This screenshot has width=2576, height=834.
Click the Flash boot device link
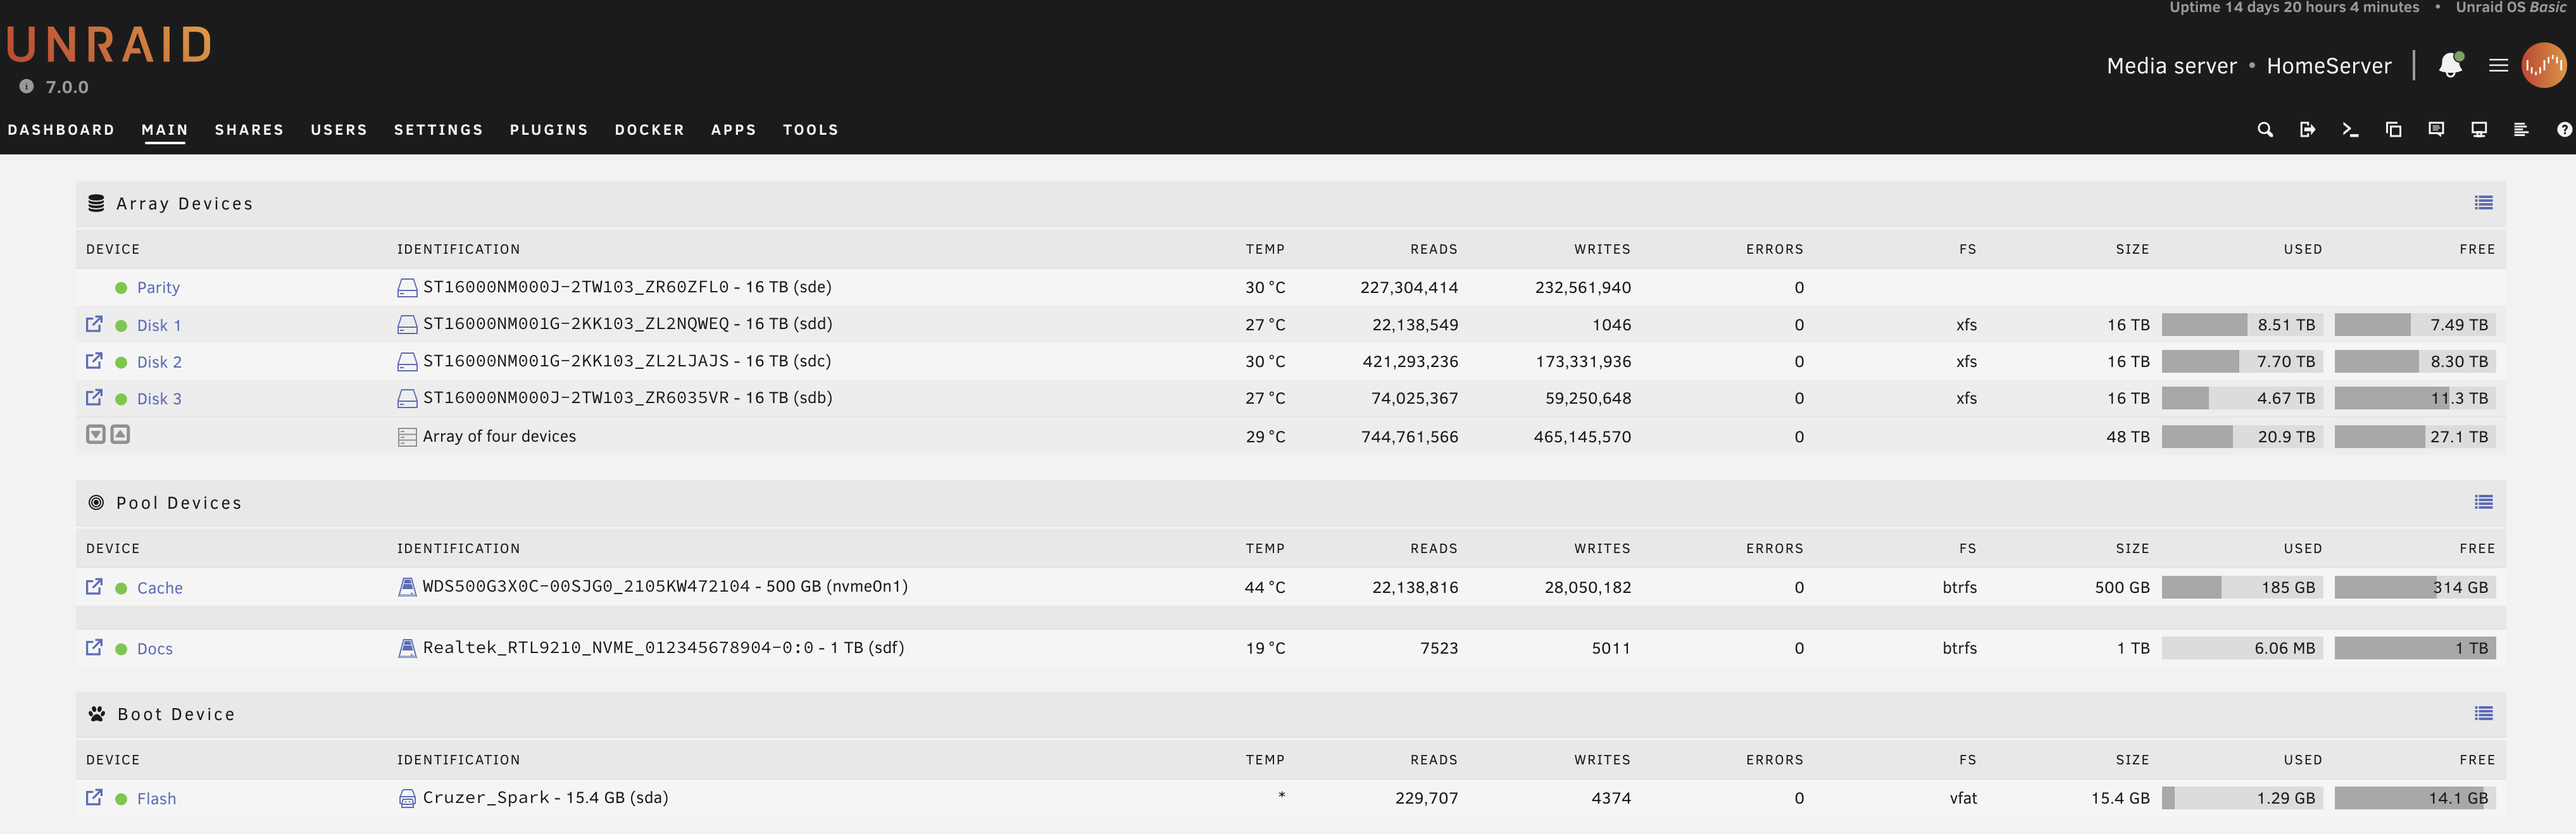coord(156,798)
